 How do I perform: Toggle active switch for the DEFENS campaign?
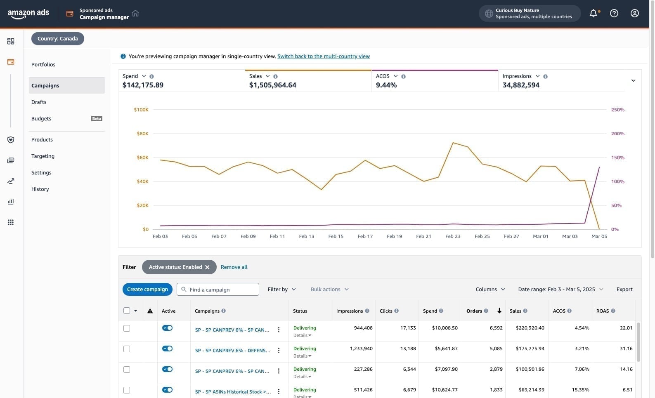(167, 349)
